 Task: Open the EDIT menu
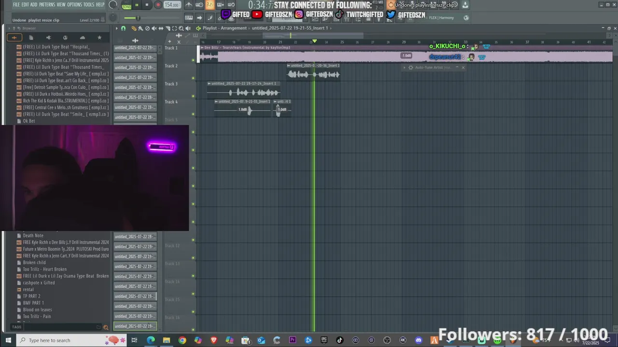pyautogui.click(x=25, y=4)
